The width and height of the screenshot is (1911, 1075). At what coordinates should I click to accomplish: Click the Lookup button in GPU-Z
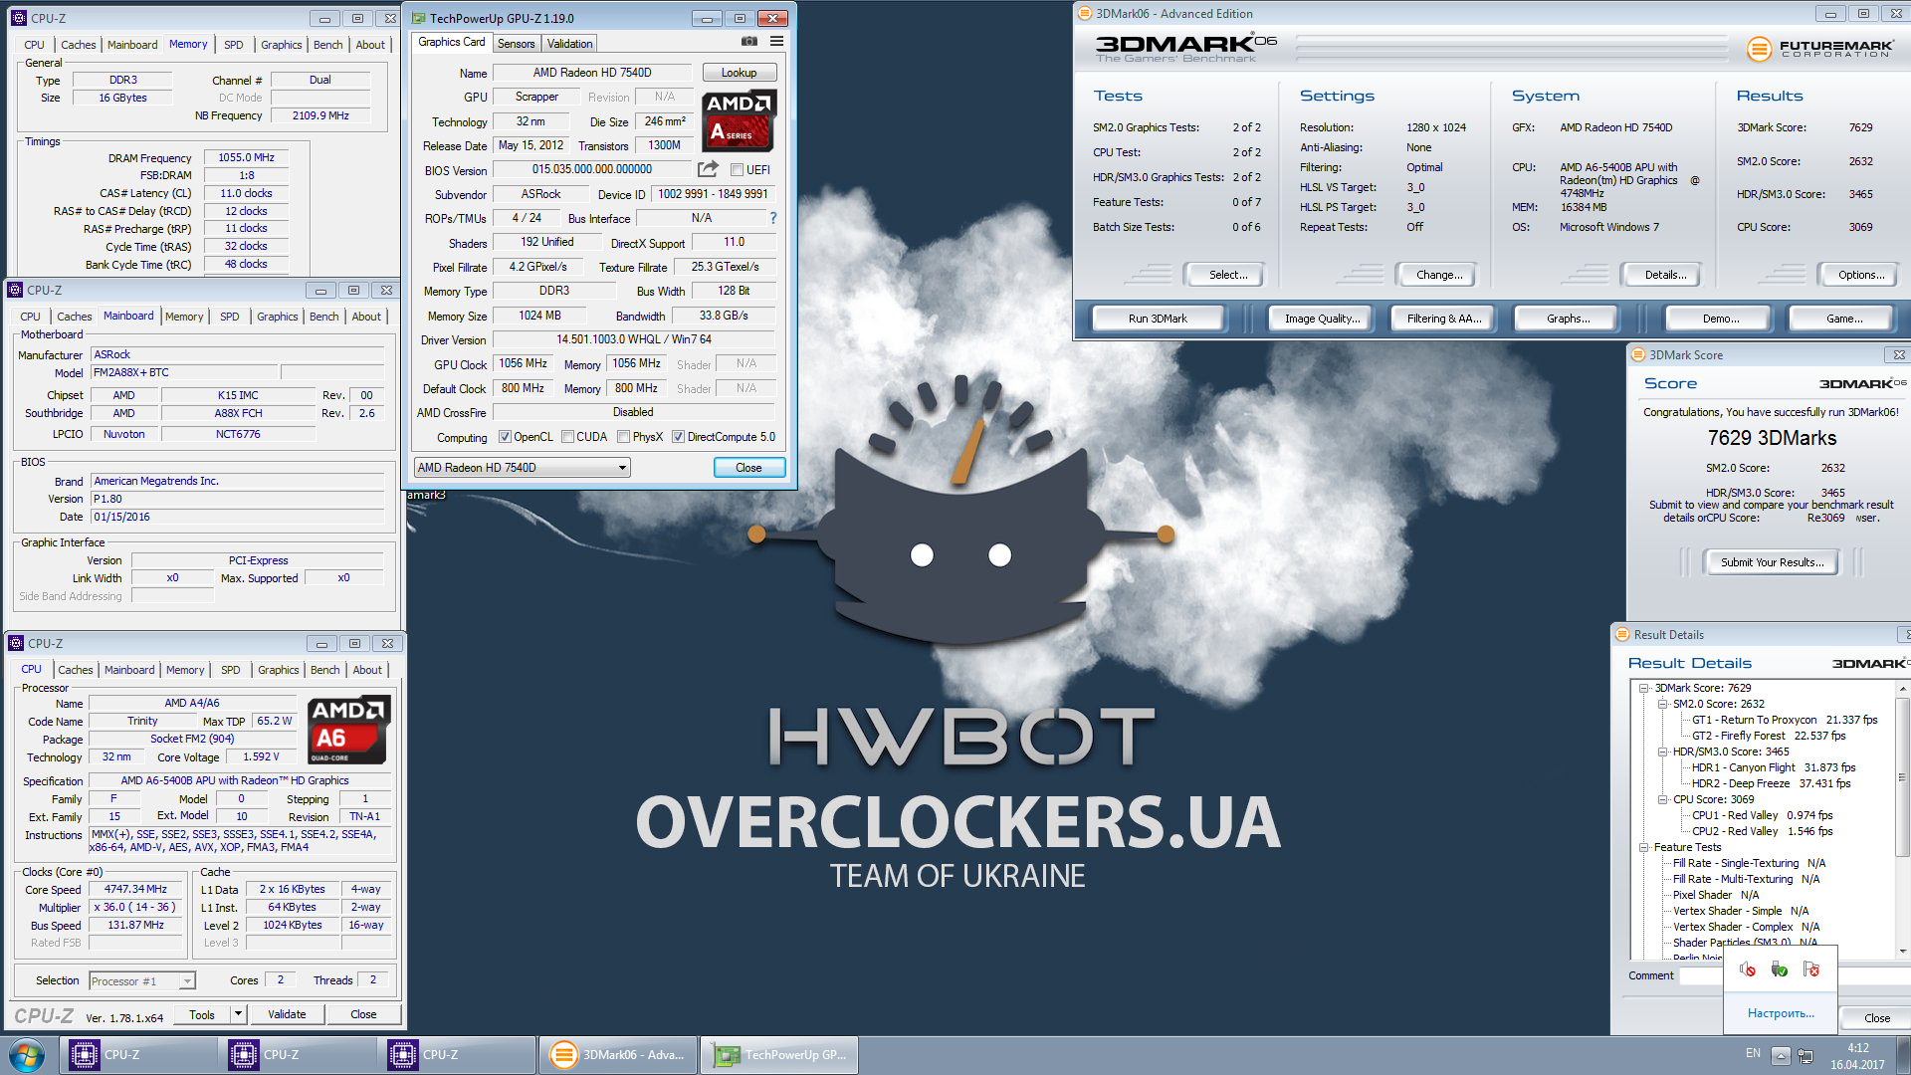739,73
